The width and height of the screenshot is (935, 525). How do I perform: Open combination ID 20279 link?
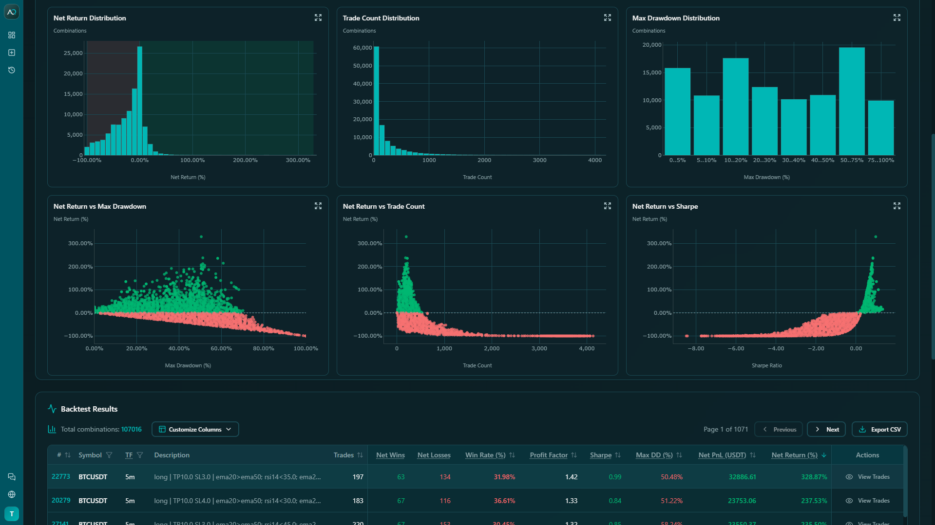(x=61, y=500)
